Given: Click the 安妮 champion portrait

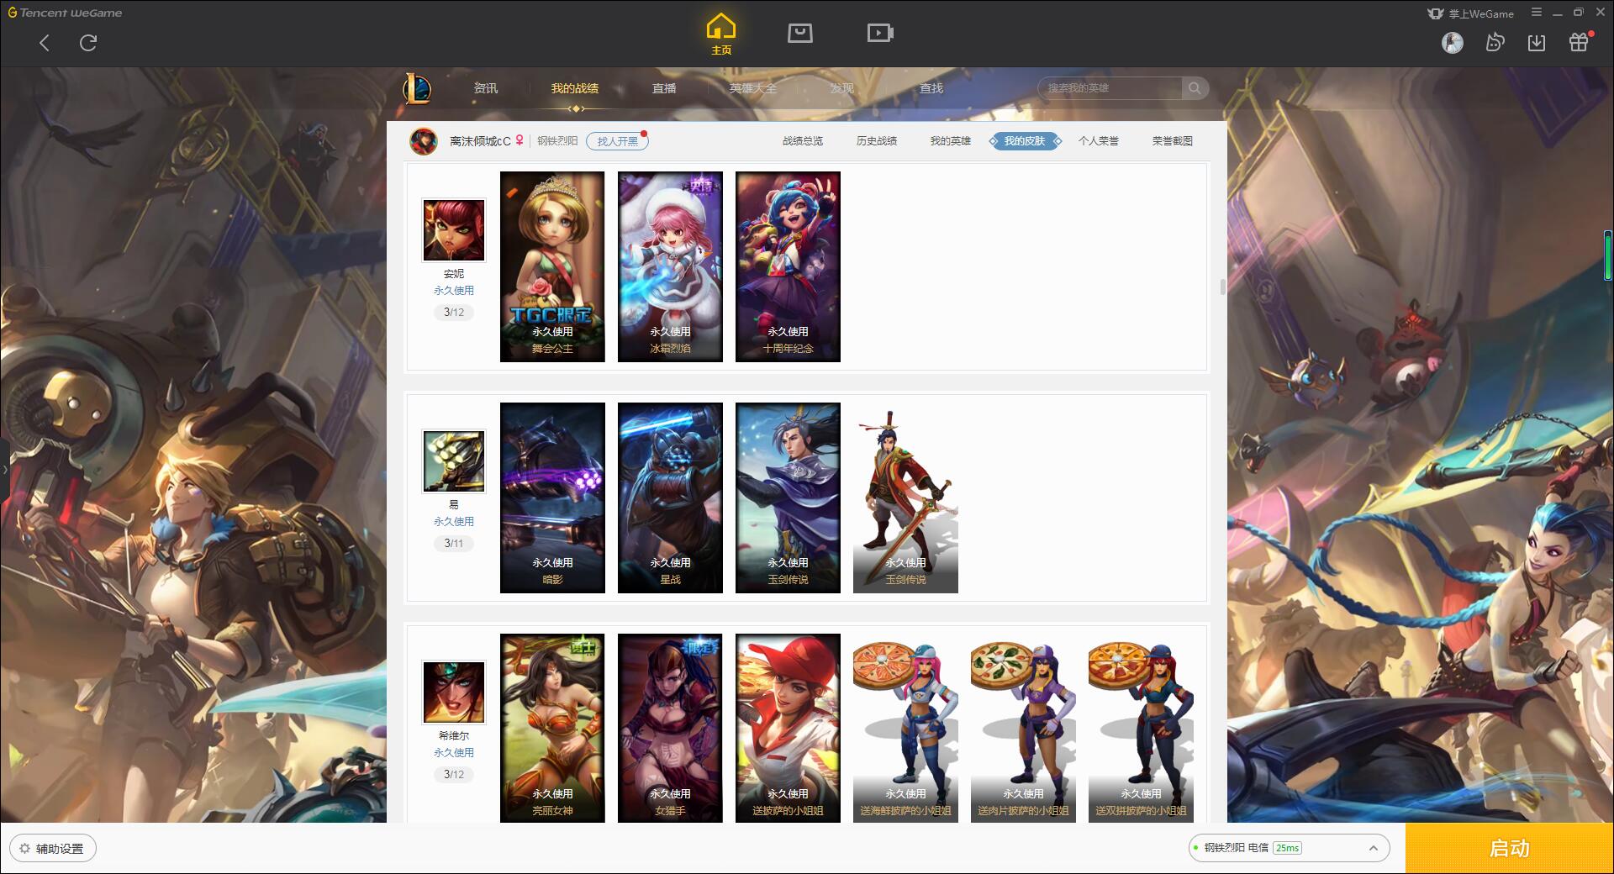Looking at the screenshot, I should [454, 230].
